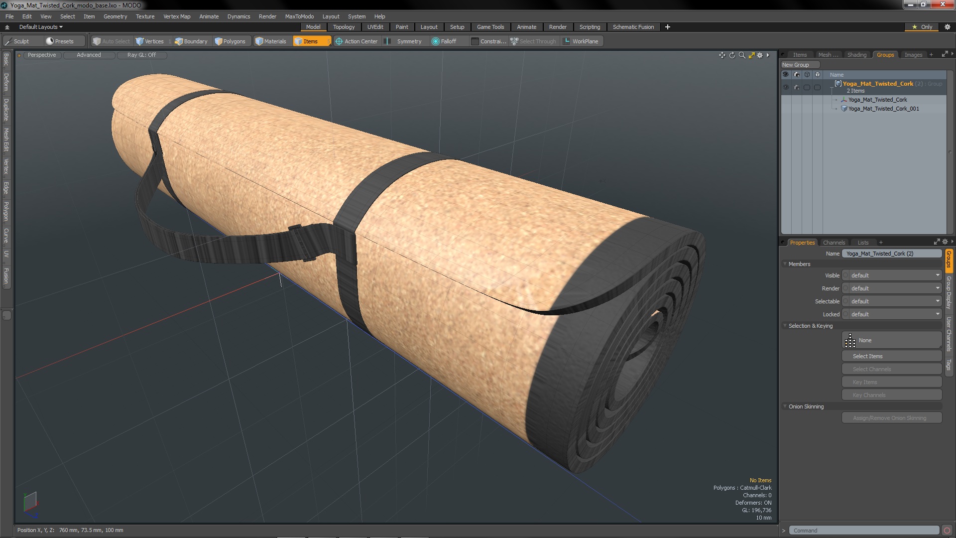956x538 pixels.
Task: Open the Selectable dropdown
Action: click(x=895, y=301)
